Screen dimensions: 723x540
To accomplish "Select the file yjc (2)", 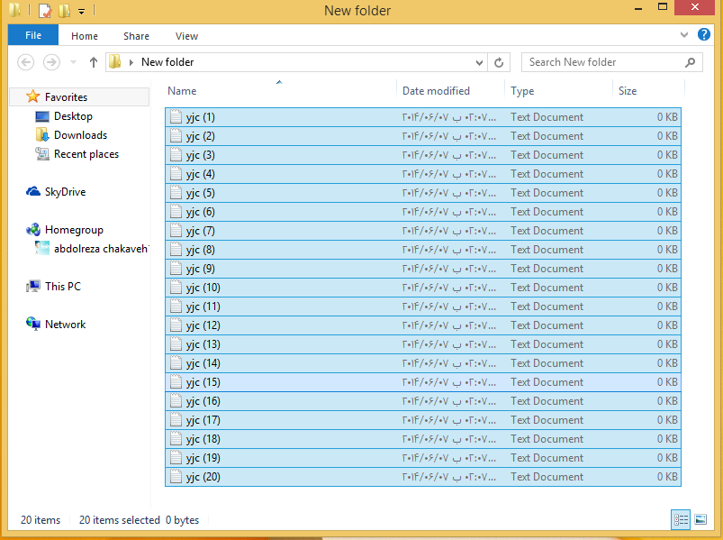I will click(423, 136).
